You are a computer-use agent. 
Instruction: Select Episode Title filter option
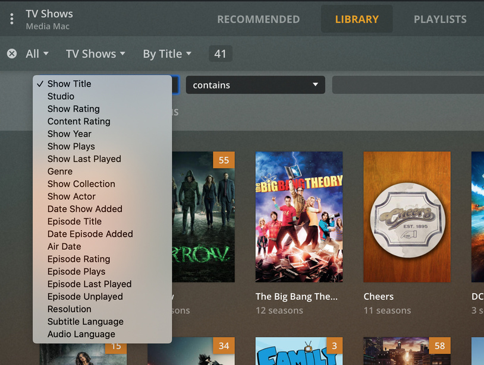[102, 221]
